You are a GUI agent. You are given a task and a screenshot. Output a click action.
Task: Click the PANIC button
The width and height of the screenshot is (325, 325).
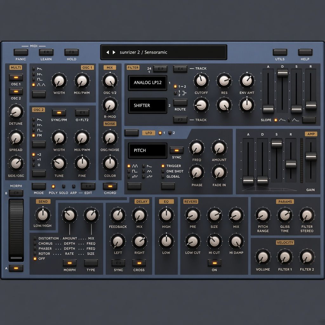pyautogui.click(x=21, y=52)
